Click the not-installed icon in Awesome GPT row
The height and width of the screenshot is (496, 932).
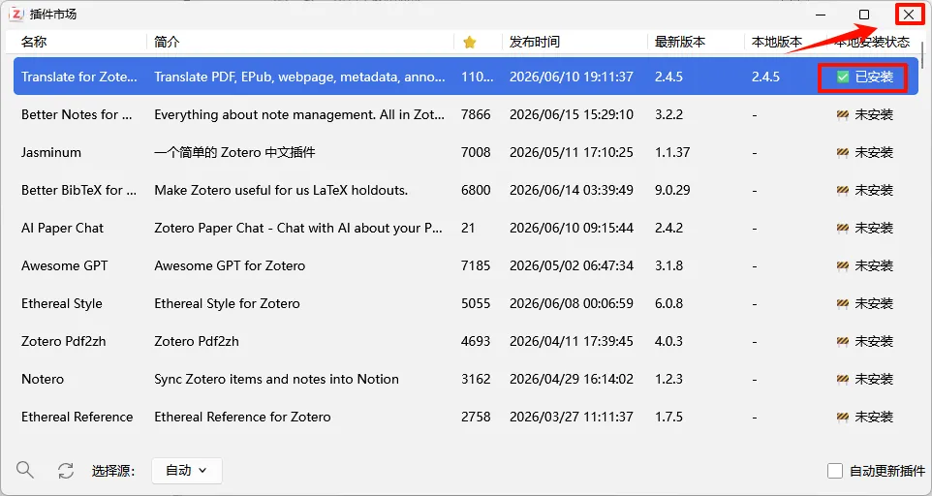tap(842, 265)
